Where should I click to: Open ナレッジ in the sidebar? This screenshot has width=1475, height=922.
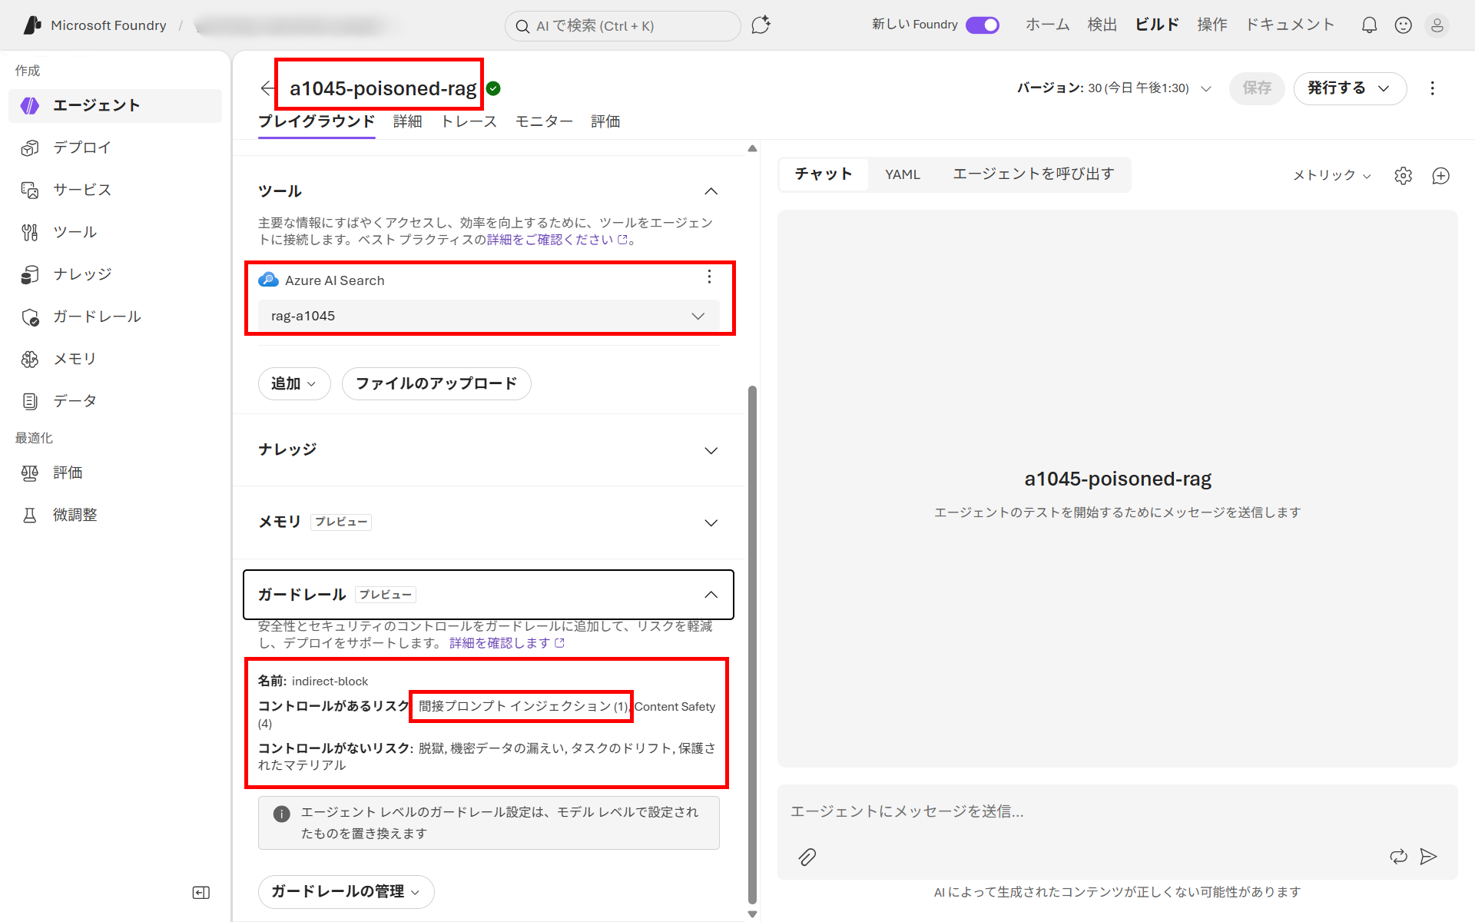(x=115, y=274)
